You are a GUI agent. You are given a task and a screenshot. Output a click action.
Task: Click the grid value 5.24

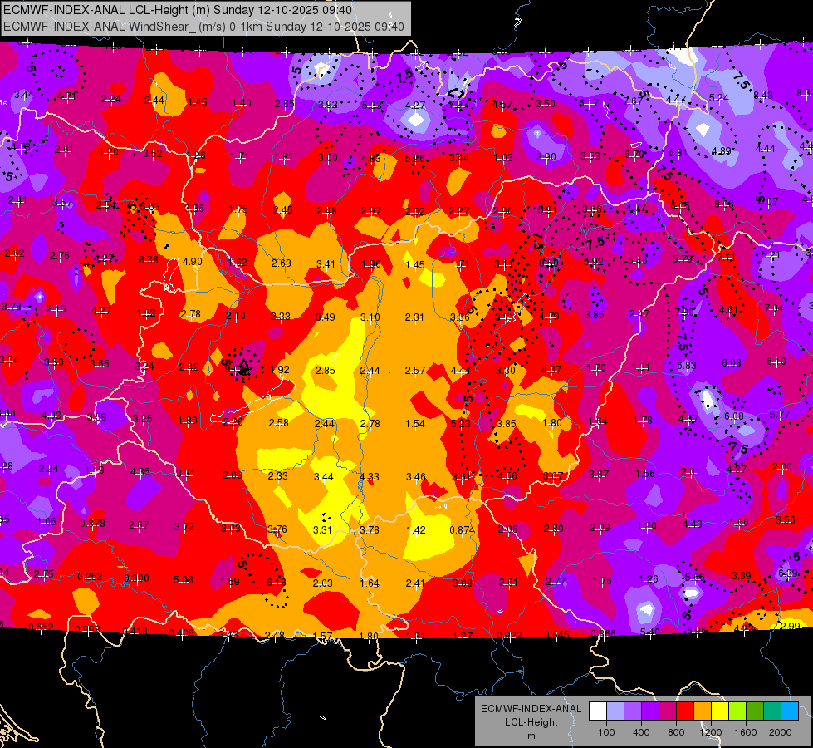pyautogui.click(x=718, y=97)
